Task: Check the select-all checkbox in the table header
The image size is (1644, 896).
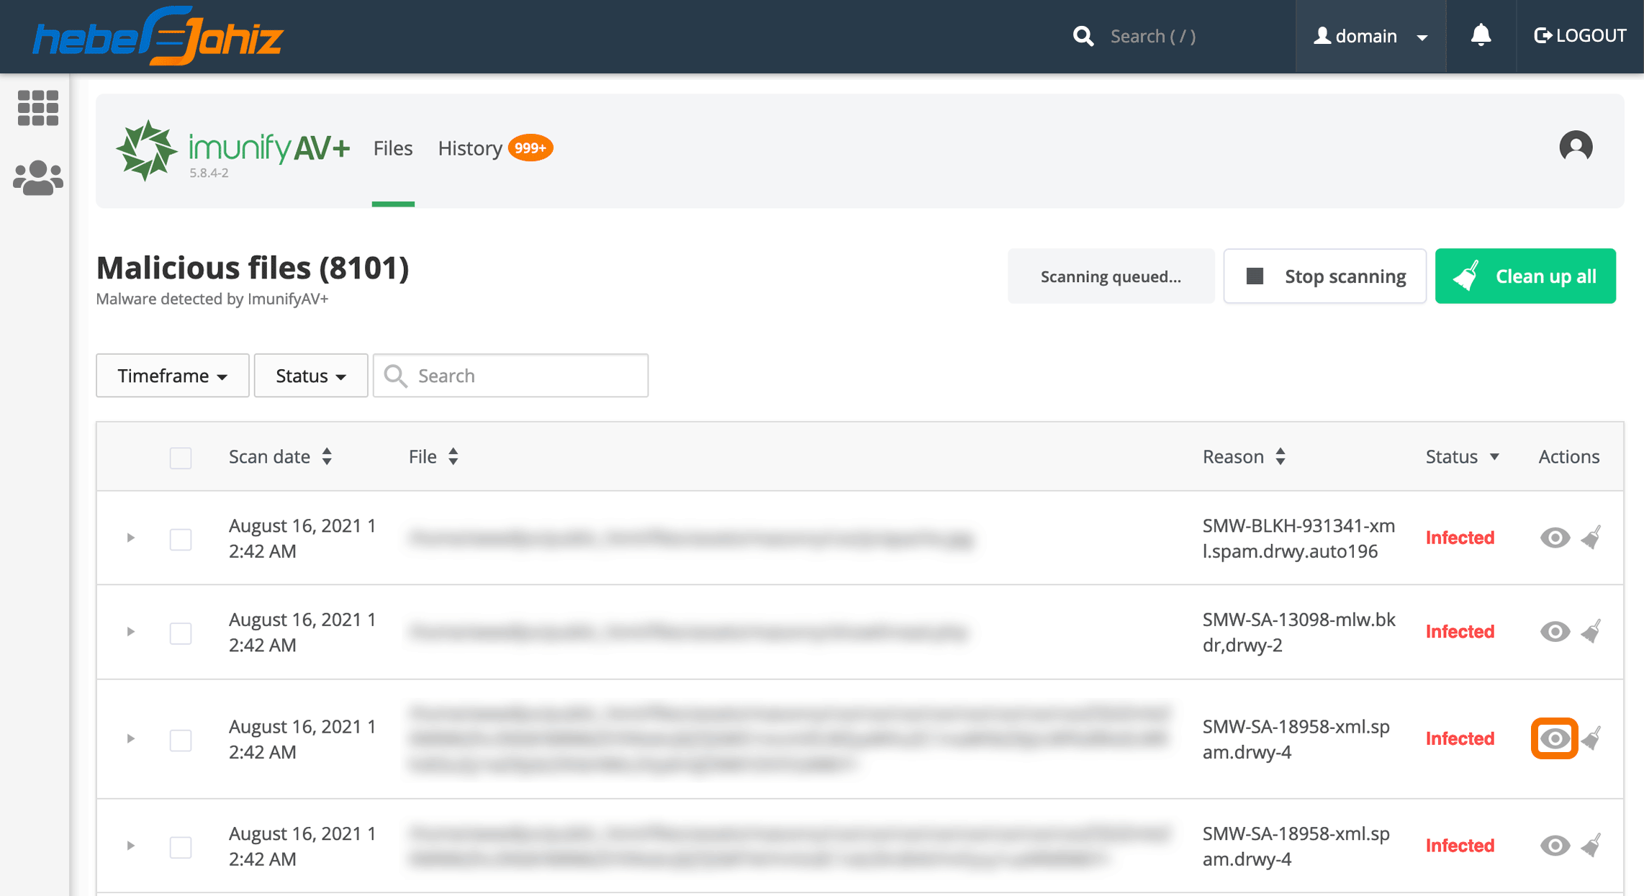Action: point(180,458)
